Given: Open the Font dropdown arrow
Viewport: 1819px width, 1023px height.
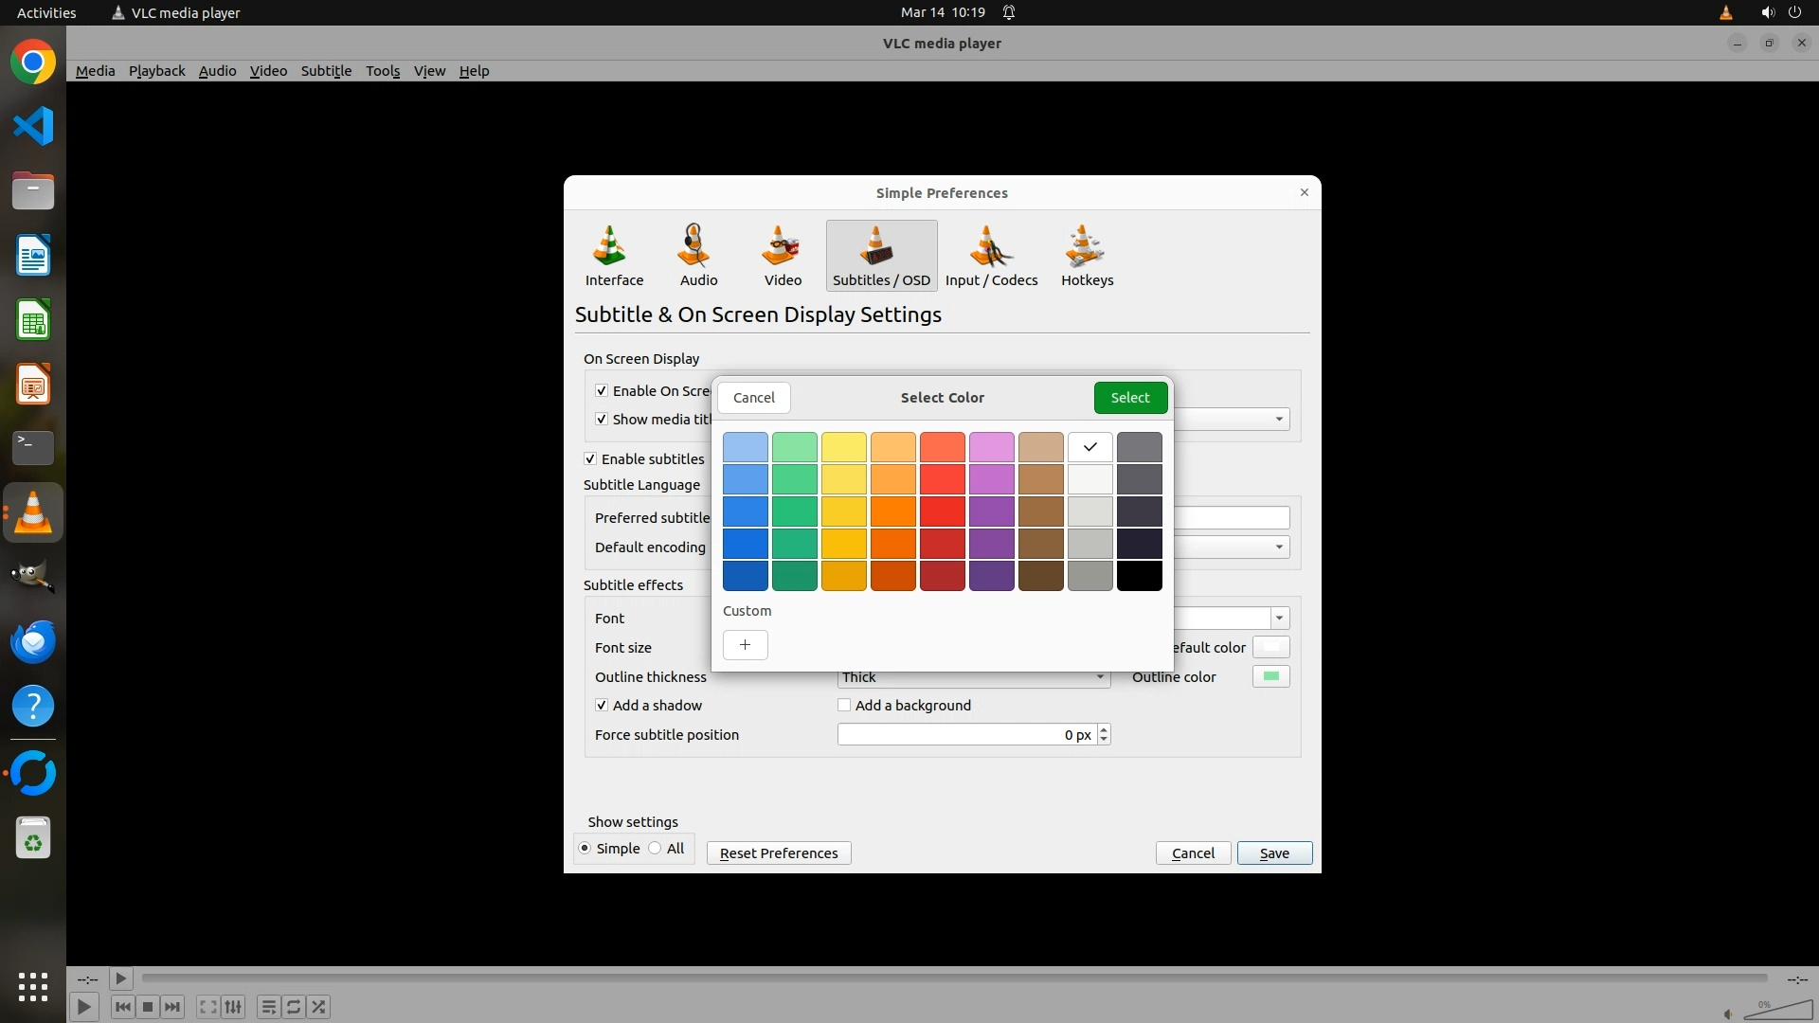Looking at the screenshot, I should (x=1279, y=619).
